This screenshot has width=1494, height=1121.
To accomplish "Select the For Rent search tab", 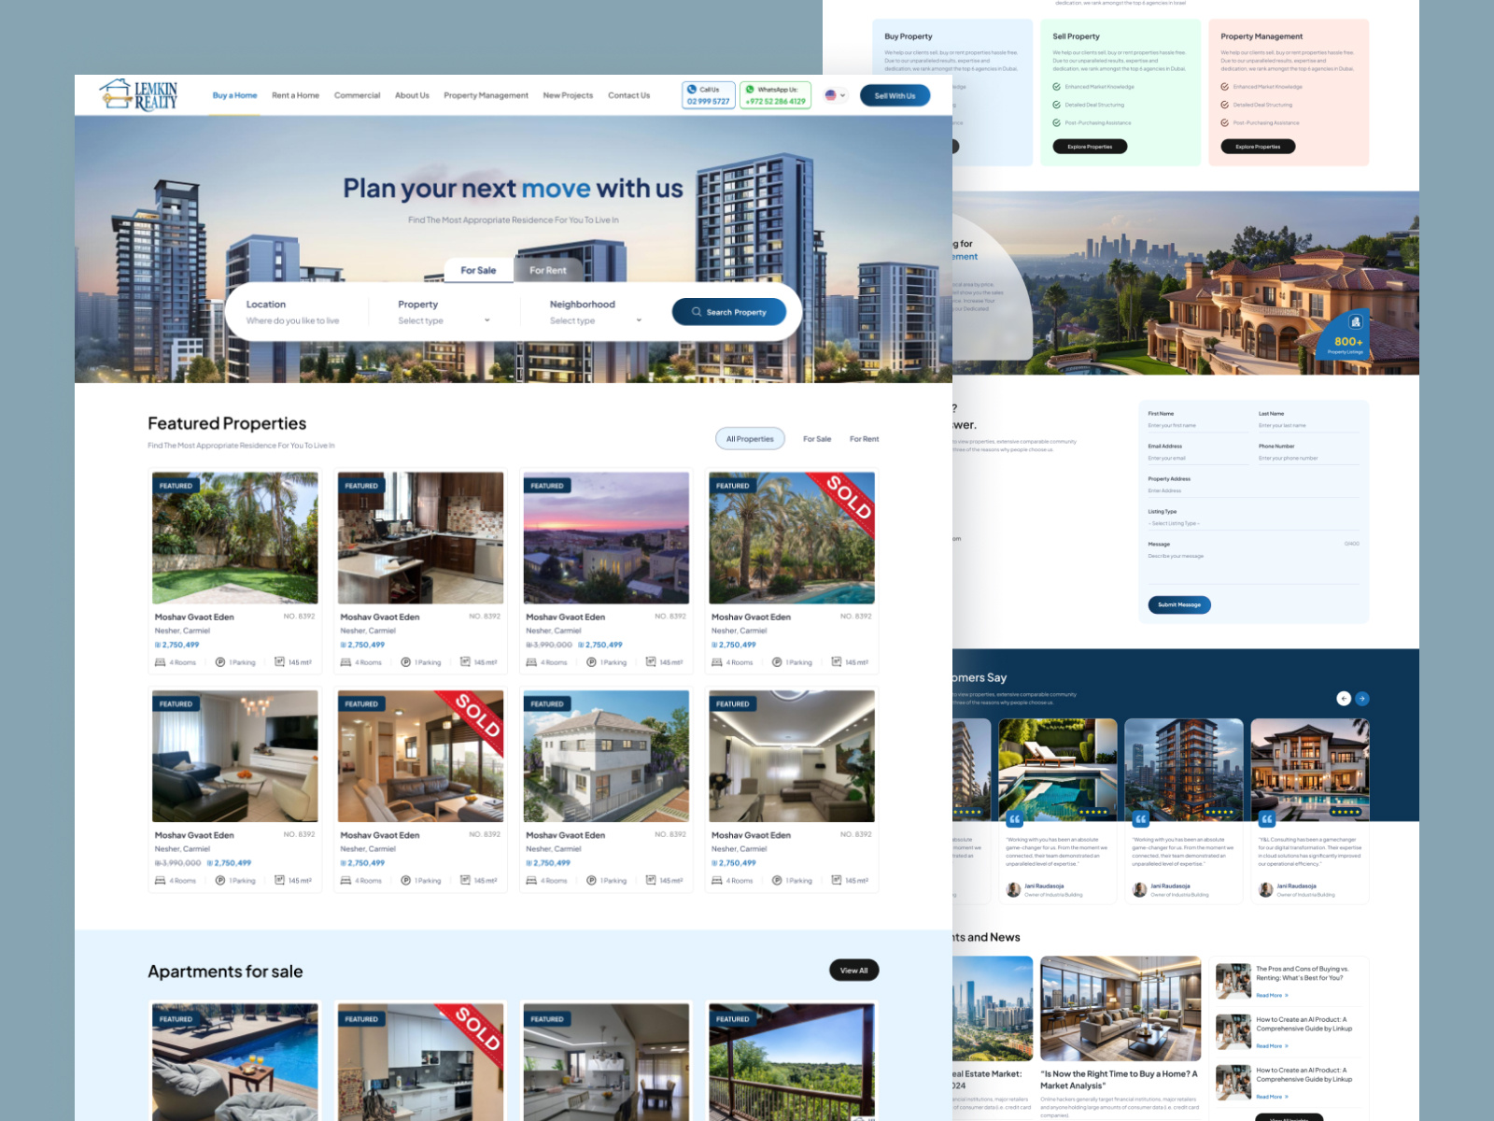I will pyautogui.click(x=548, y=270).
